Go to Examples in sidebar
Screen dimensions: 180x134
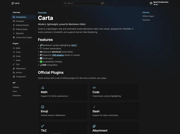pyautogui.click(x=20, y=21)
